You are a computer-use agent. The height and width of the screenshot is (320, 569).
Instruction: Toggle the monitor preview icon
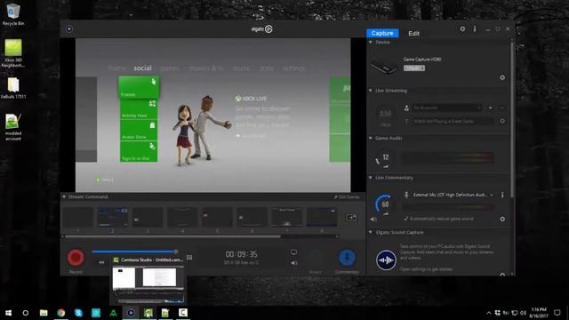point(293,252)
